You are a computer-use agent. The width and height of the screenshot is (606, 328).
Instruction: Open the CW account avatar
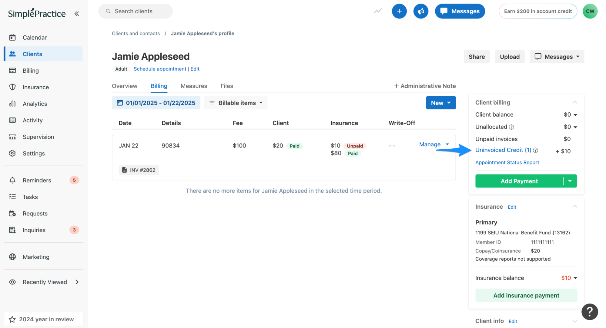point(590,11)
